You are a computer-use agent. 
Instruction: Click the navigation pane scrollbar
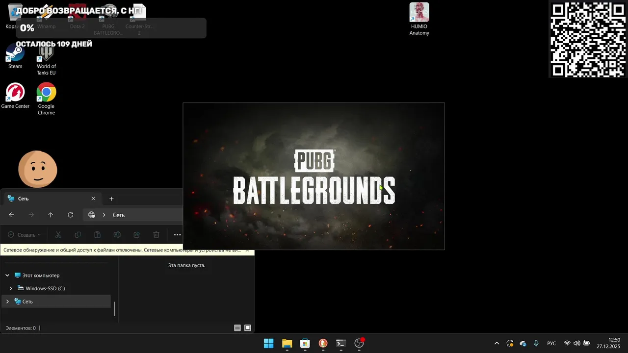(114, 308)
